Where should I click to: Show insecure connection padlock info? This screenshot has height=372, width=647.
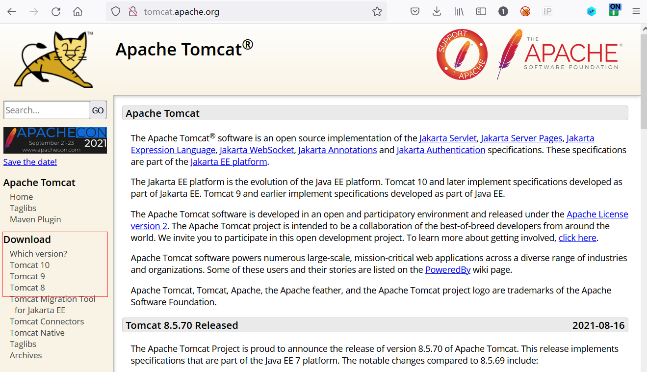tap(132, 12)
